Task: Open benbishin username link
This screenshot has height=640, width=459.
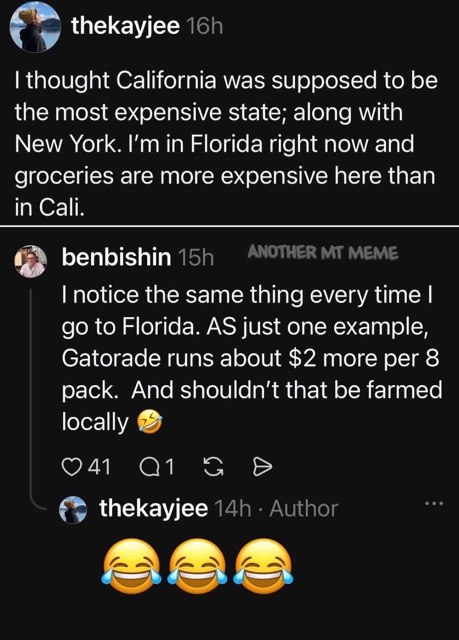Action: (116, 257)
